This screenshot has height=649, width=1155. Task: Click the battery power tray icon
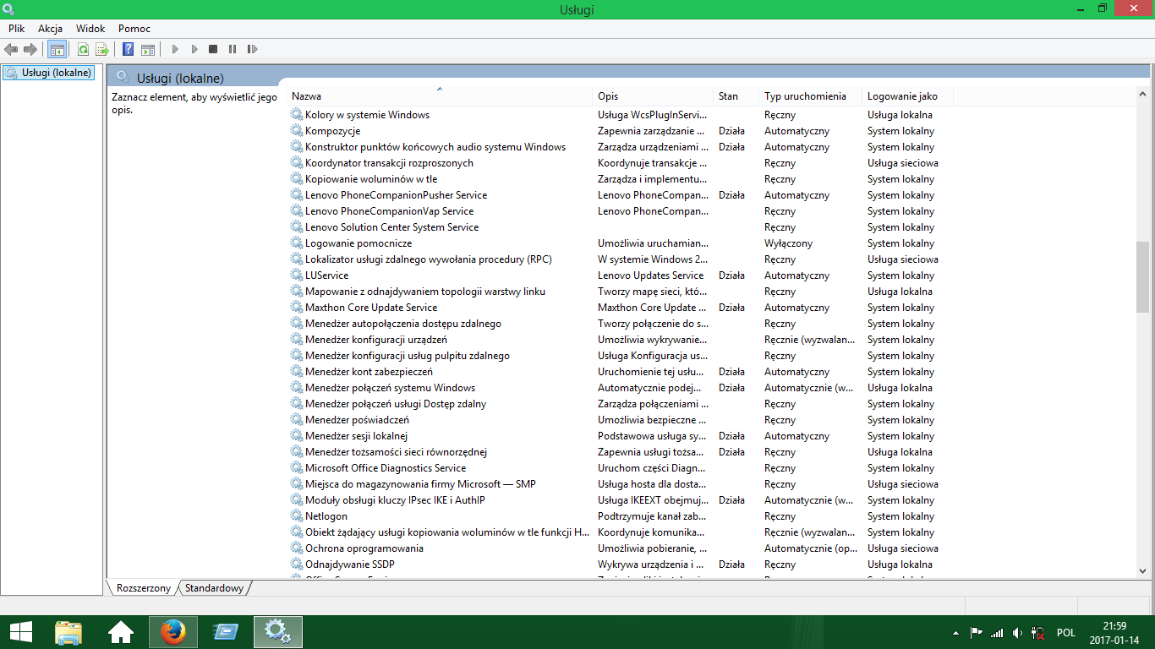[1037, 633]
